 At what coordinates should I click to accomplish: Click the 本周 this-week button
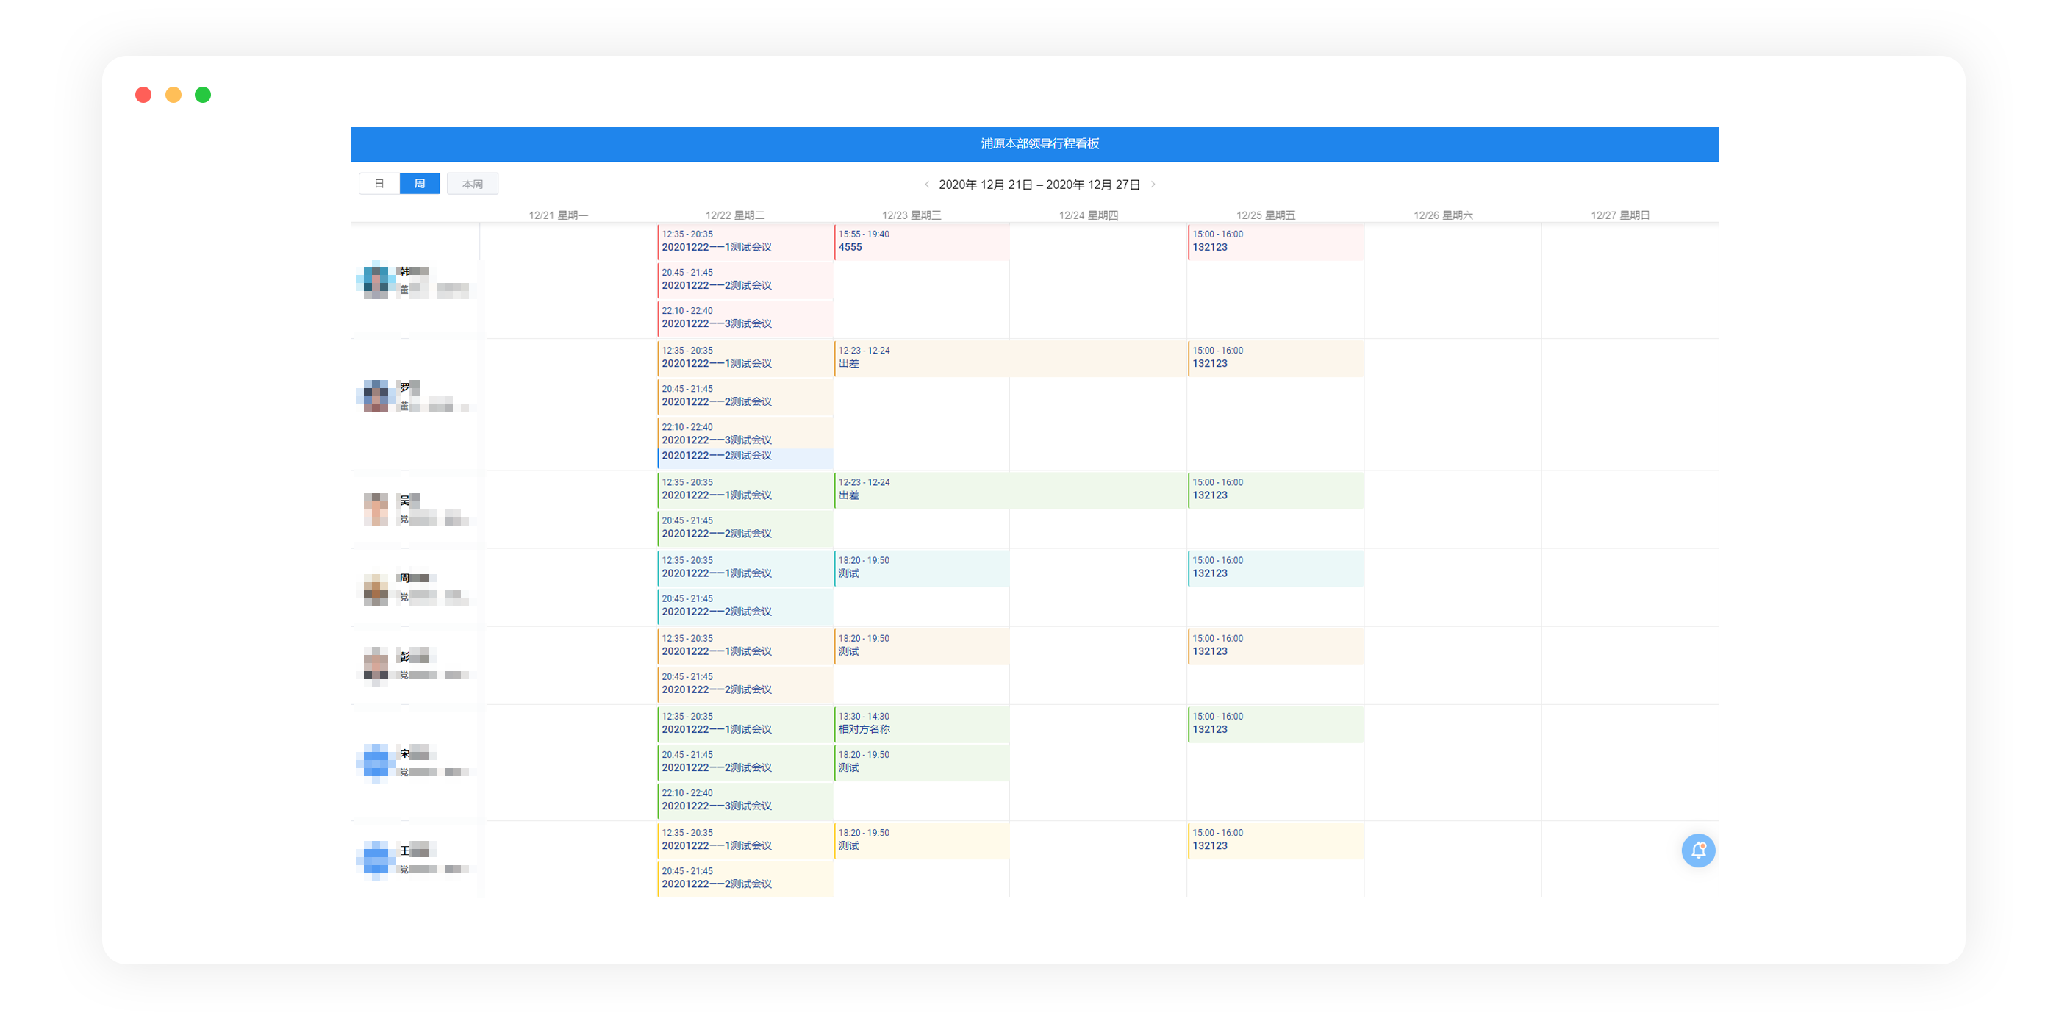473,184
